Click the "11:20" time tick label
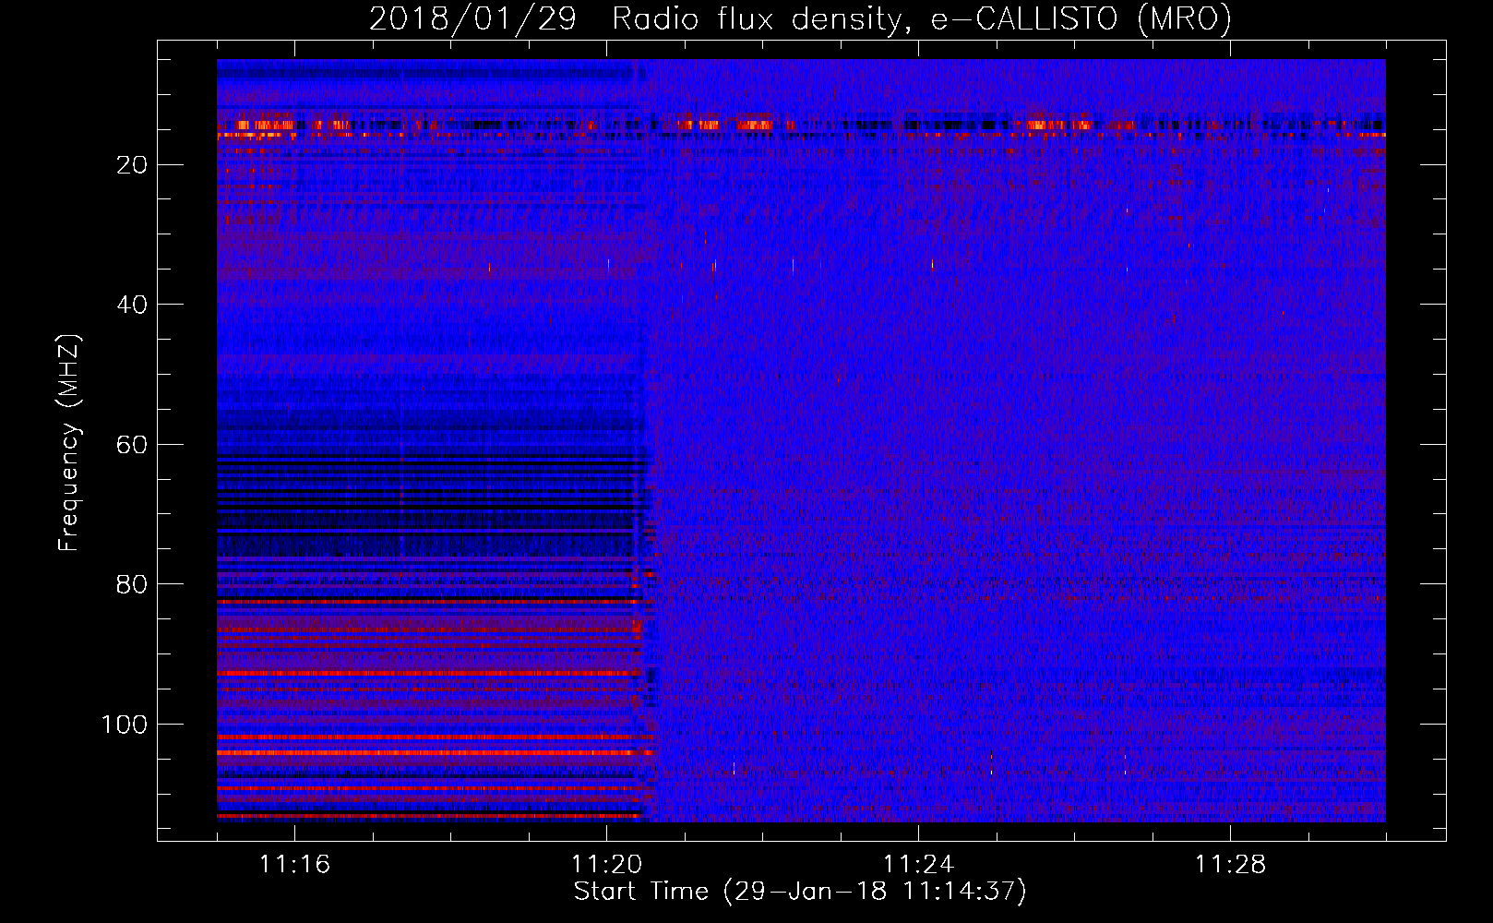Screen dimensions: 1493x923 coord(606,865)
